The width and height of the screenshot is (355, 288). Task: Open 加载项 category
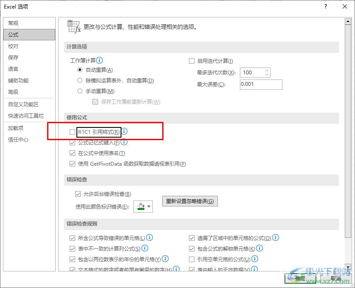pos(29,128)
